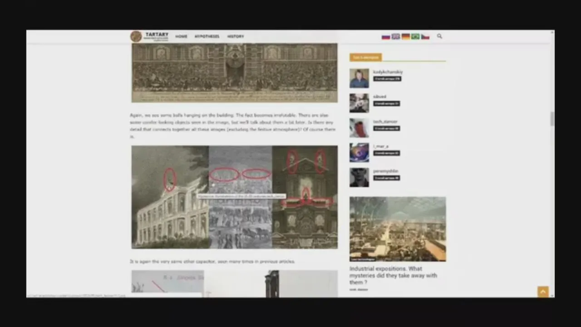Open the HOME menu item
581x327 pixels.
(181, 36)
